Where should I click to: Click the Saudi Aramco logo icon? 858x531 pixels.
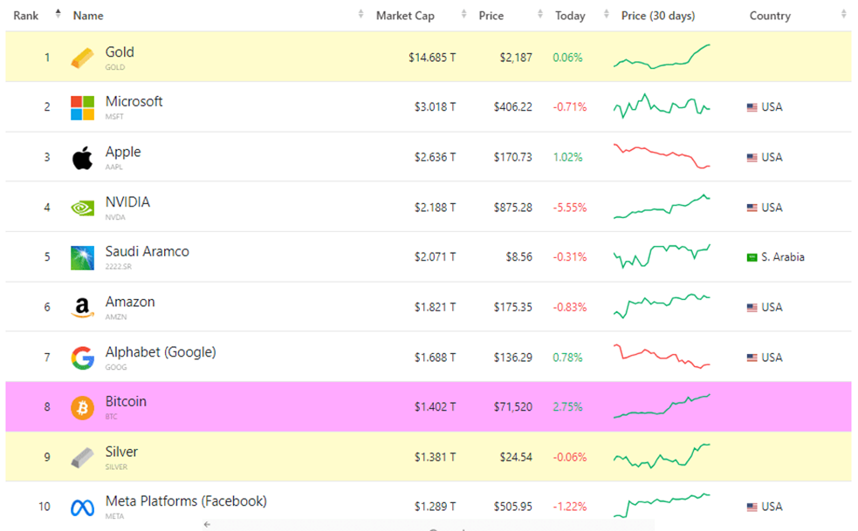(x=82, y=257)
